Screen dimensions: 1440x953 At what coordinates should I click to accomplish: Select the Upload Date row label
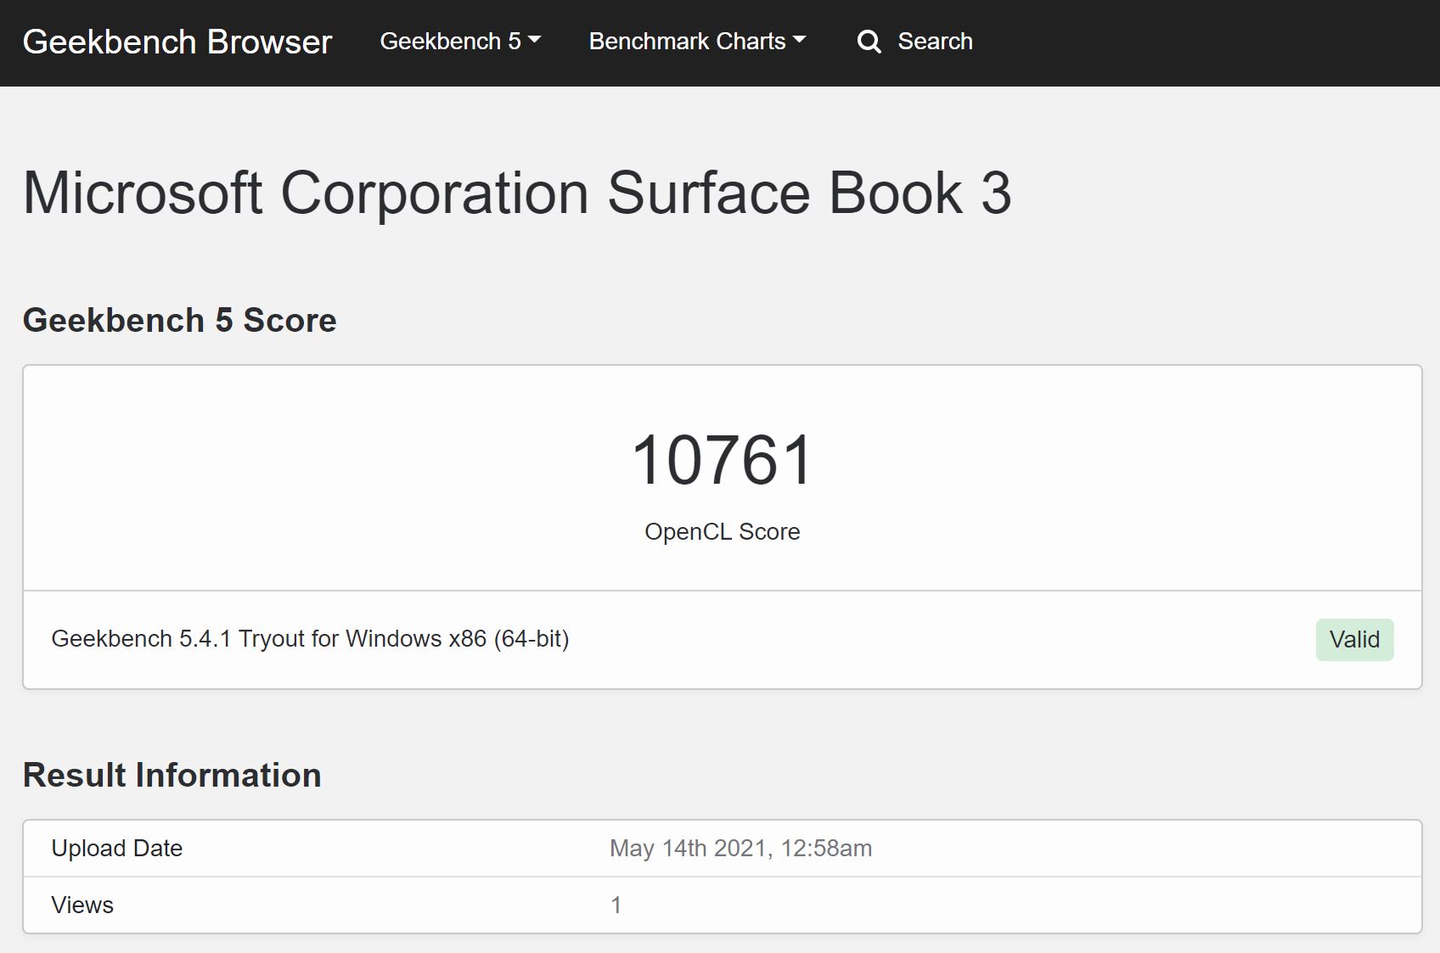click(x=117, y=848)
